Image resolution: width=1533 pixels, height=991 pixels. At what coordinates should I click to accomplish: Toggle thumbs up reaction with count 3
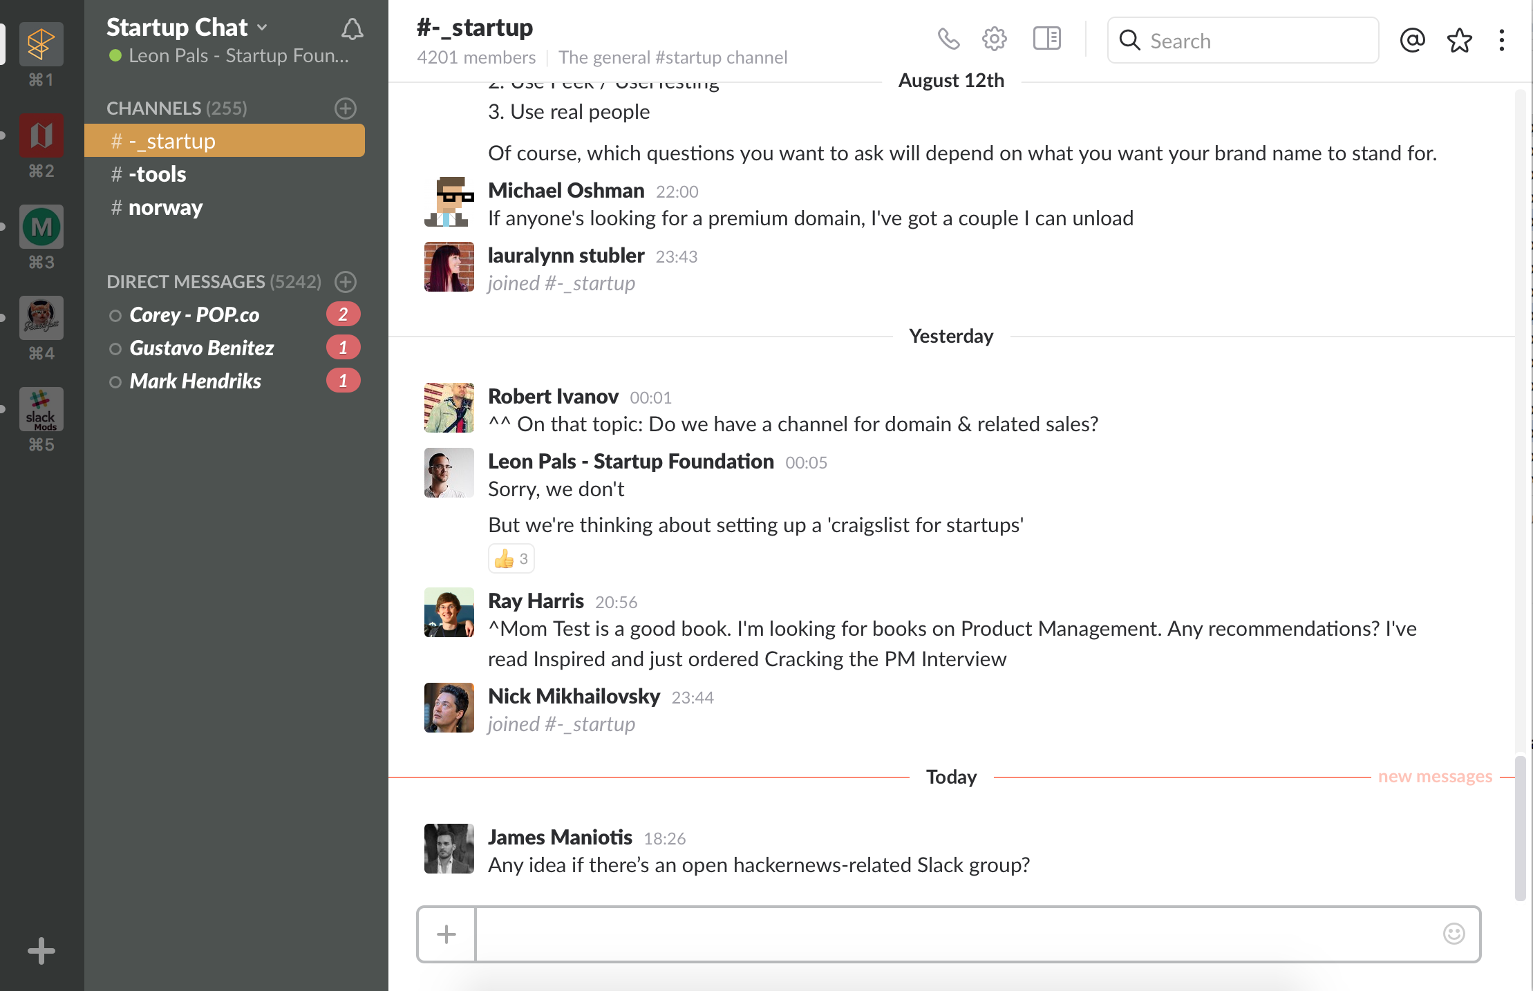coord(511,558)
